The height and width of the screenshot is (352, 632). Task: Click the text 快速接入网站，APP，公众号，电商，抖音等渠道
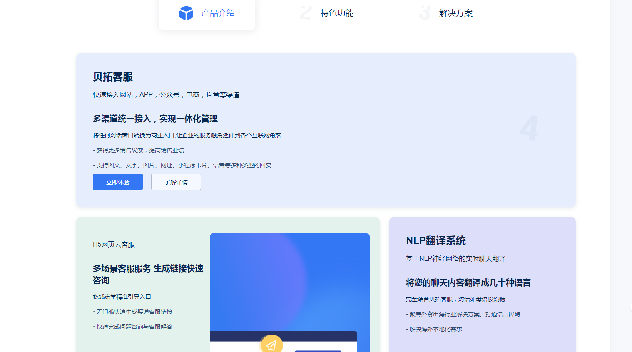coord(166,95)
